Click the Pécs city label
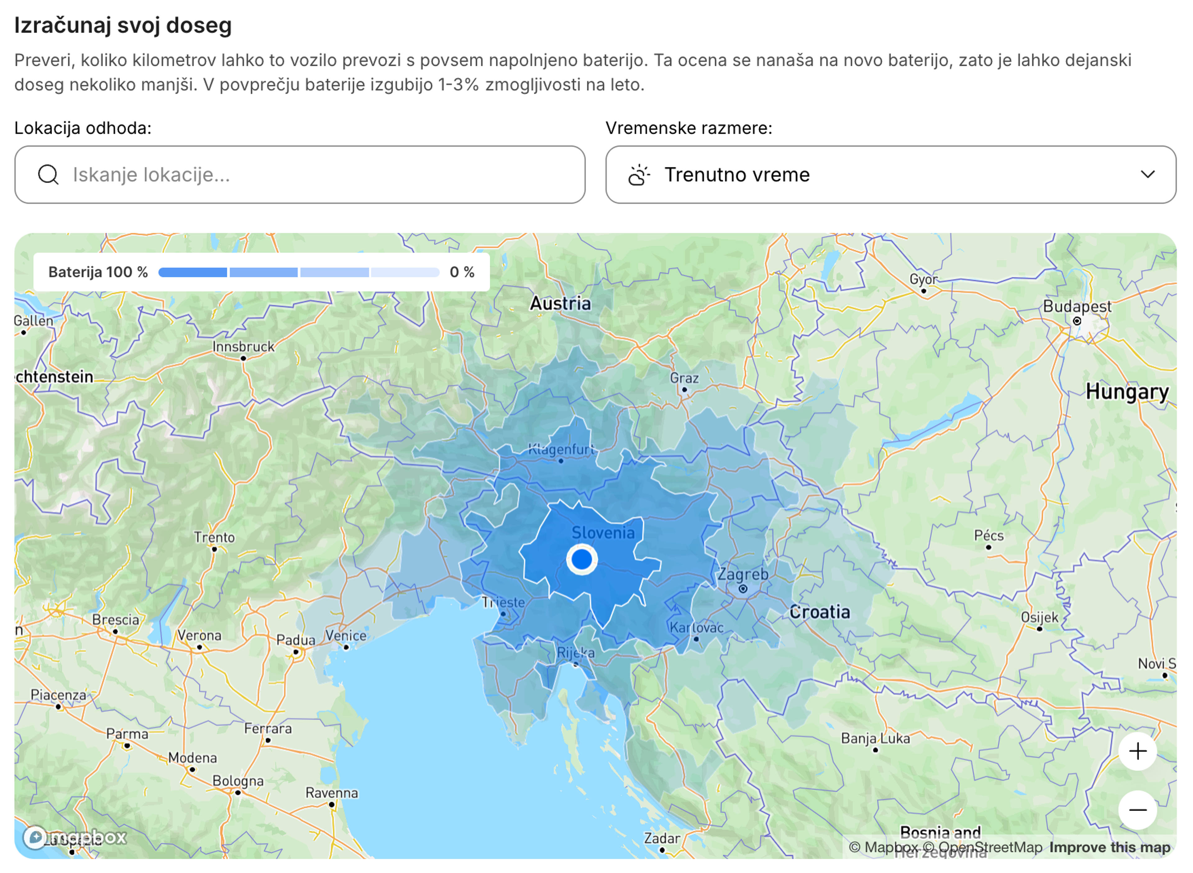The image size is (1193, 873). pyautogui.click(x=989, y=535)
